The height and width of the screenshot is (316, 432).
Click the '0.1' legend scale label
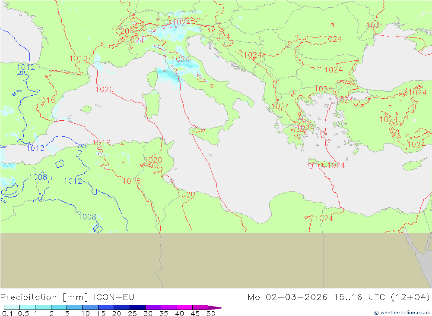pos(7,313)
